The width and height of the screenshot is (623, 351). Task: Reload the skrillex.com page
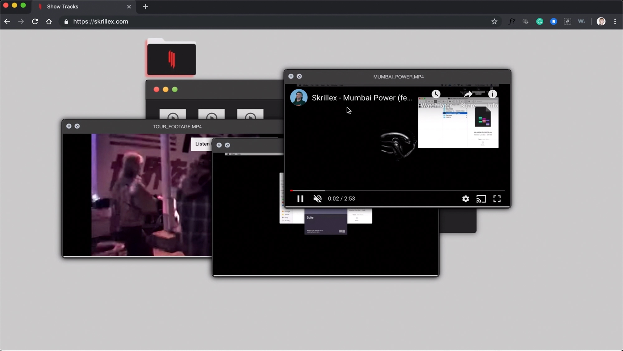(35, 21)
